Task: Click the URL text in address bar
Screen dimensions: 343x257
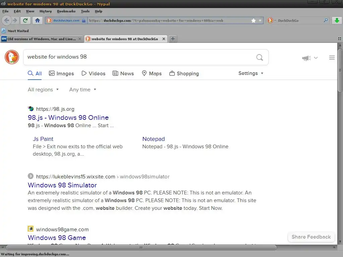Action: tap(156, 20)
